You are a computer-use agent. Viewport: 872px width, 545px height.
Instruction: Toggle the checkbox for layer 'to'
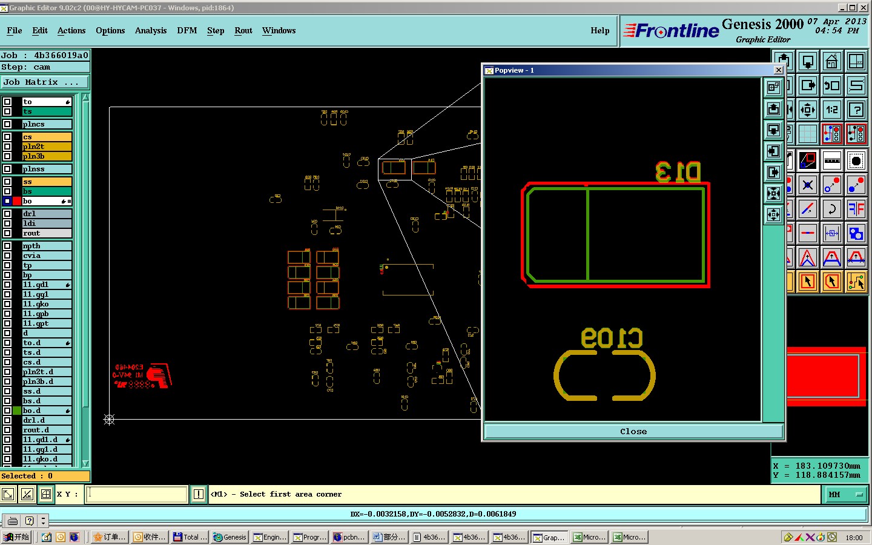[7, 102]
